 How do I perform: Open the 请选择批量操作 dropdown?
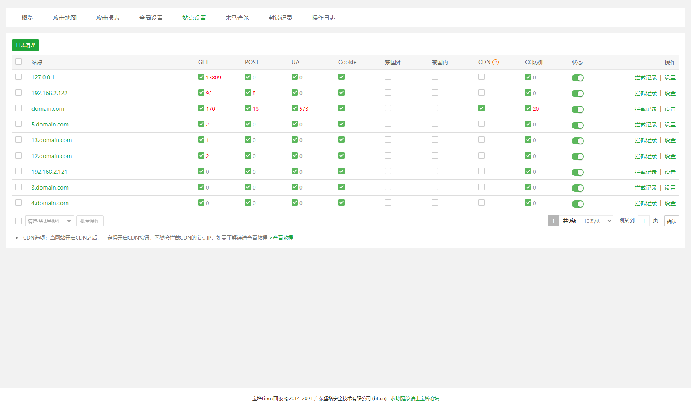[49, 221]
